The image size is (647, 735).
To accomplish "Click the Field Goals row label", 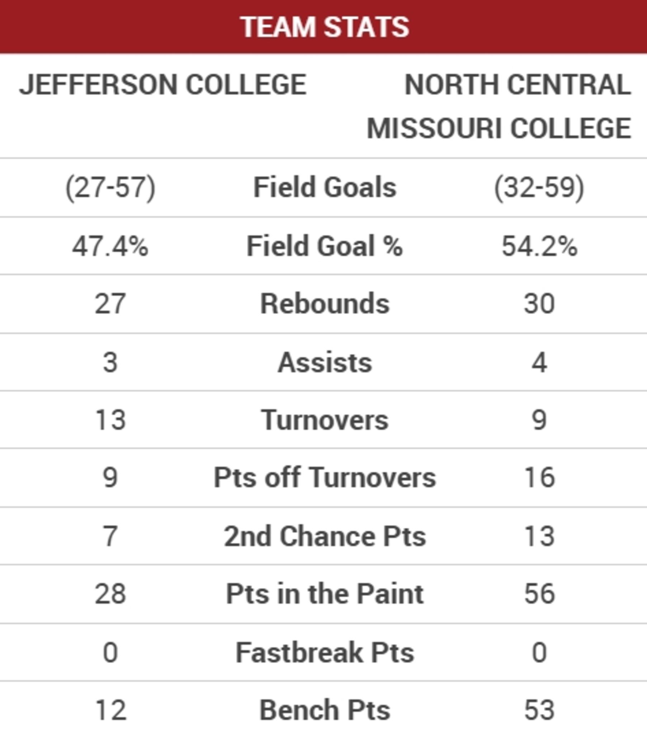I will 325,187.
